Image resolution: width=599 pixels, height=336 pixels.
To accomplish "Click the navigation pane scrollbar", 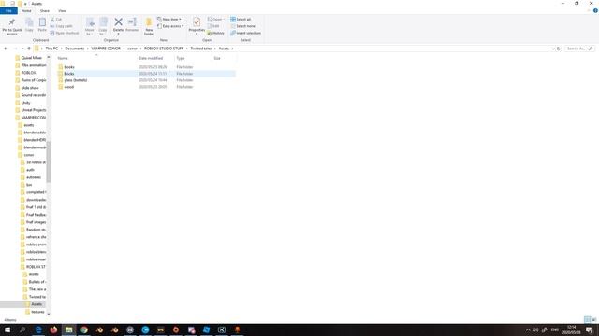I will (49, 161).
